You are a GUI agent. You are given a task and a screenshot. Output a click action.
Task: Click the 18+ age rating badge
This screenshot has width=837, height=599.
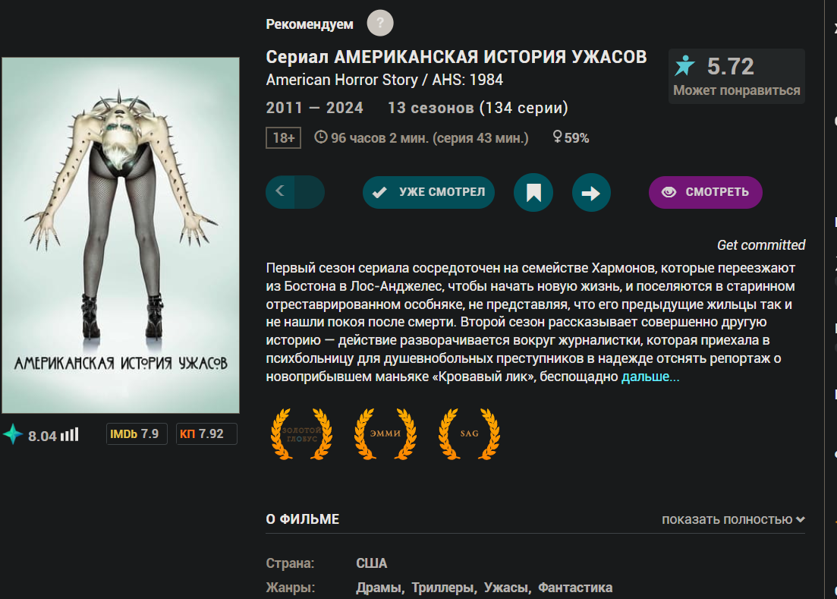click(x=284, y=137)
